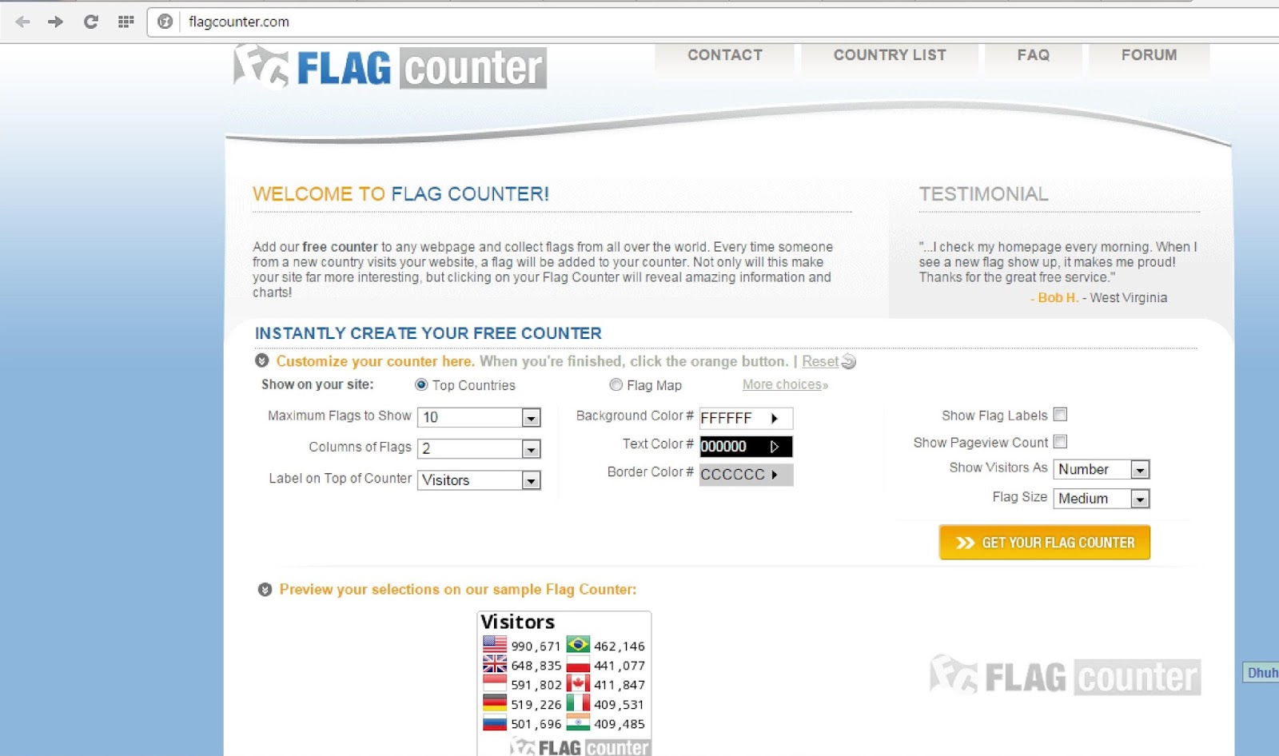Click the WELCOME TO FLAG COUNTER heading
The image size is (1279, 756).
[400, 194]
